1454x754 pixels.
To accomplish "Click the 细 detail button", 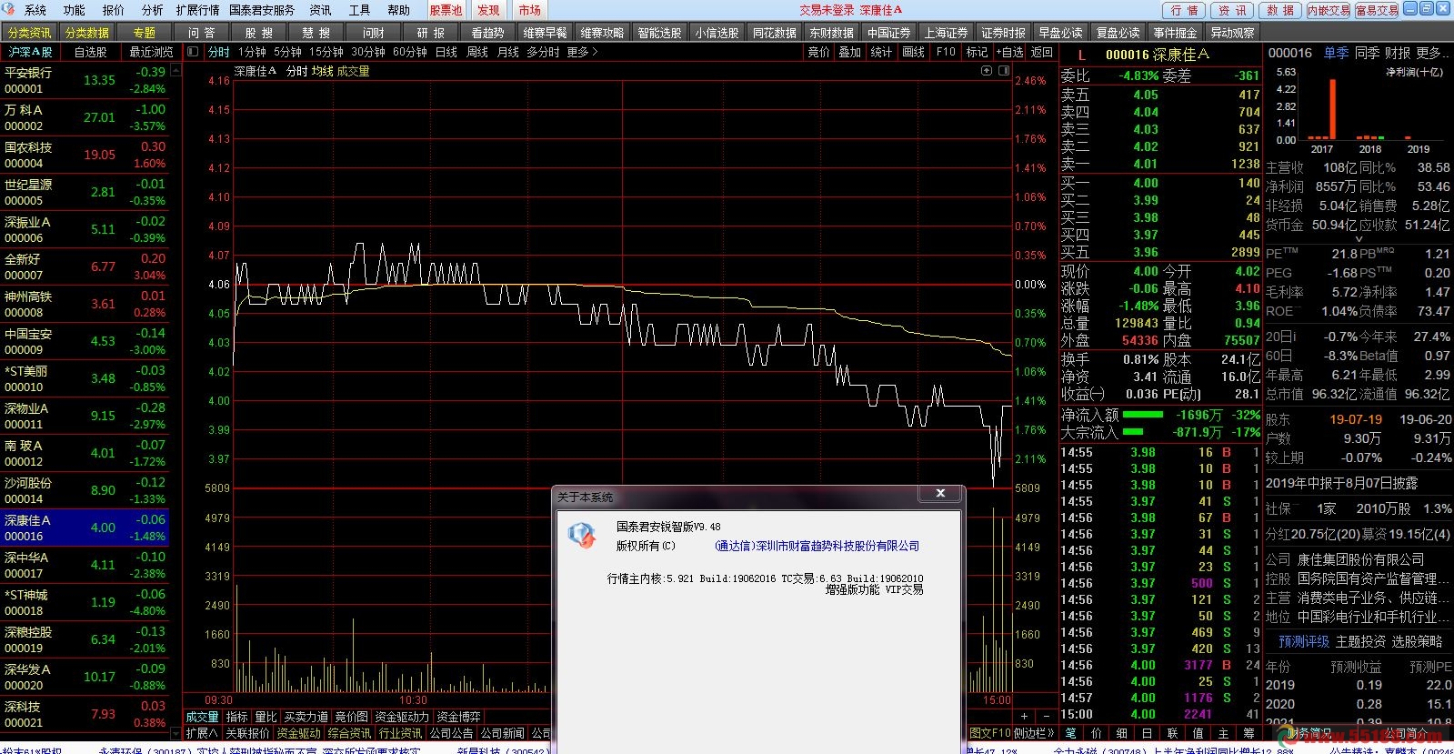I will [1122, 733].
